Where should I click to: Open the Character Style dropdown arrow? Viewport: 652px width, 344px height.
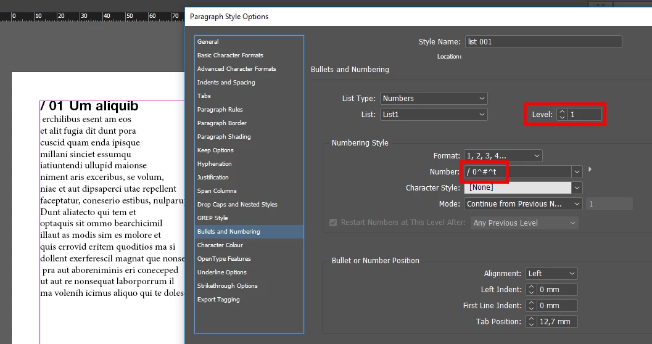577,188
